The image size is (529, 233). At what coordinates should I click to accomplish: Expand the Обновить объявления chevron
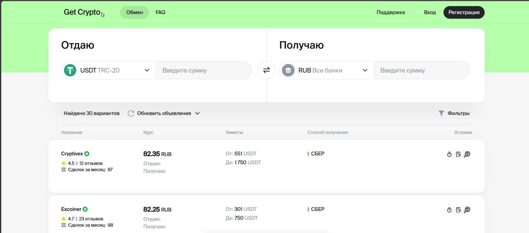coord(198,113)
